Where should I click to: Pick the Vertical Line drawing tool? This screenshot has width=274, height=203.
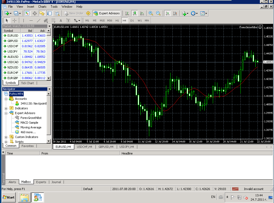23,20
